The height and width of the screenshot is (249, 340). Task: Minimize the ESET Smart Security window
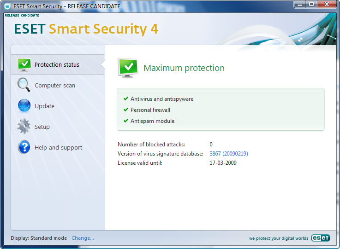(x=300, y=4)
